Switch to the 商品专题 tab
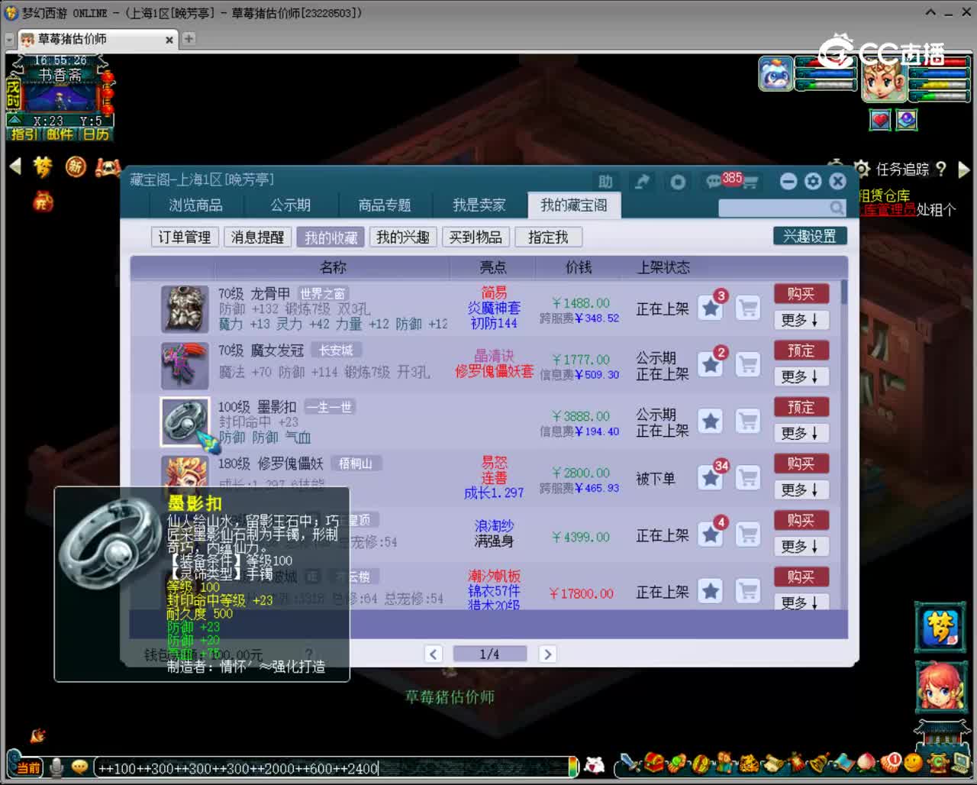 click(385, 205)
